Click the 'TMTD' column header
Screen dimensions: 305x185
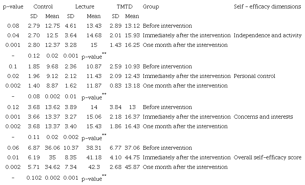click(124, 7)
